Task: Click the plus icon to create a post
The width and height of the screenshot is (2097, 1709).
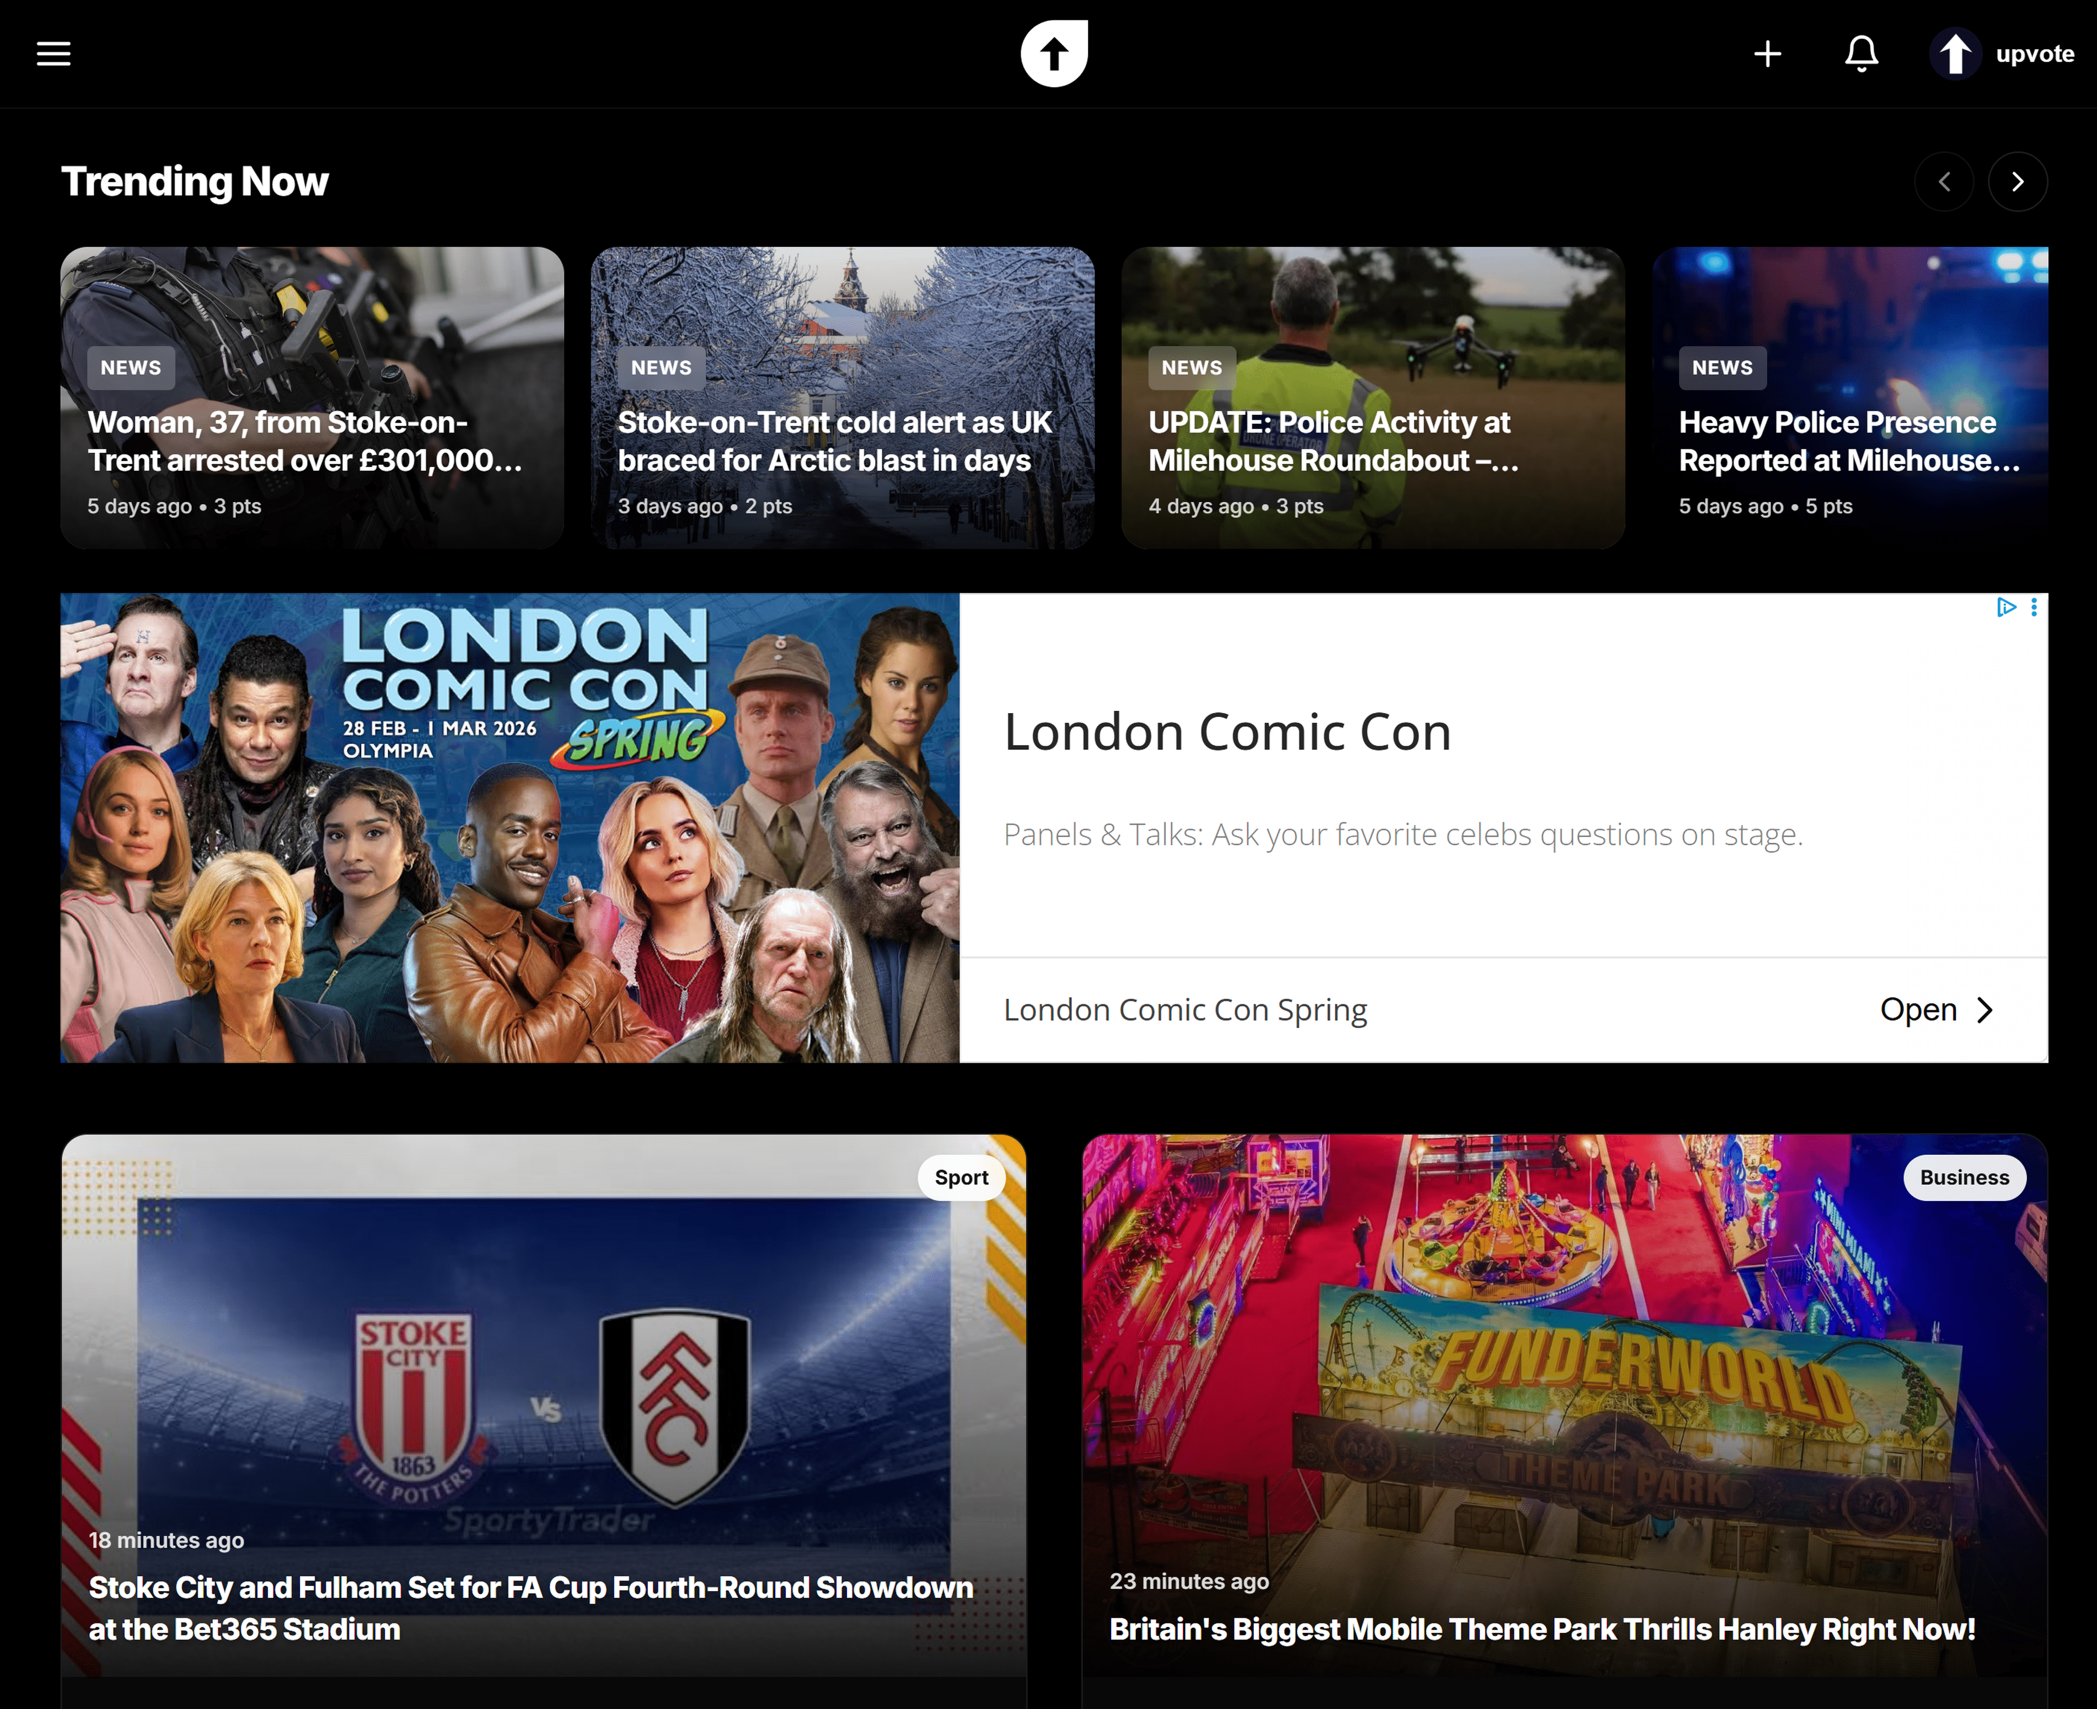Action: [x=1767, y=53]
